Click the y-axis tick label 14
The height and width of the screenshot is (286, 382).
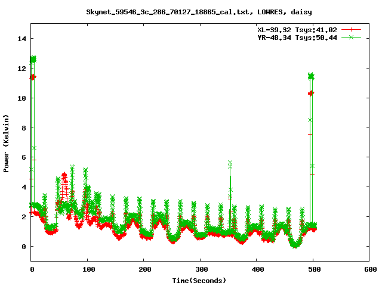click(21, 39)
